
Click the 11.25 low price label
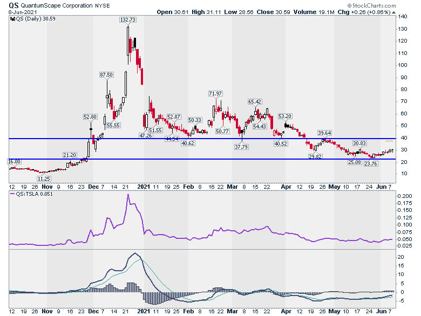(44, 179)
